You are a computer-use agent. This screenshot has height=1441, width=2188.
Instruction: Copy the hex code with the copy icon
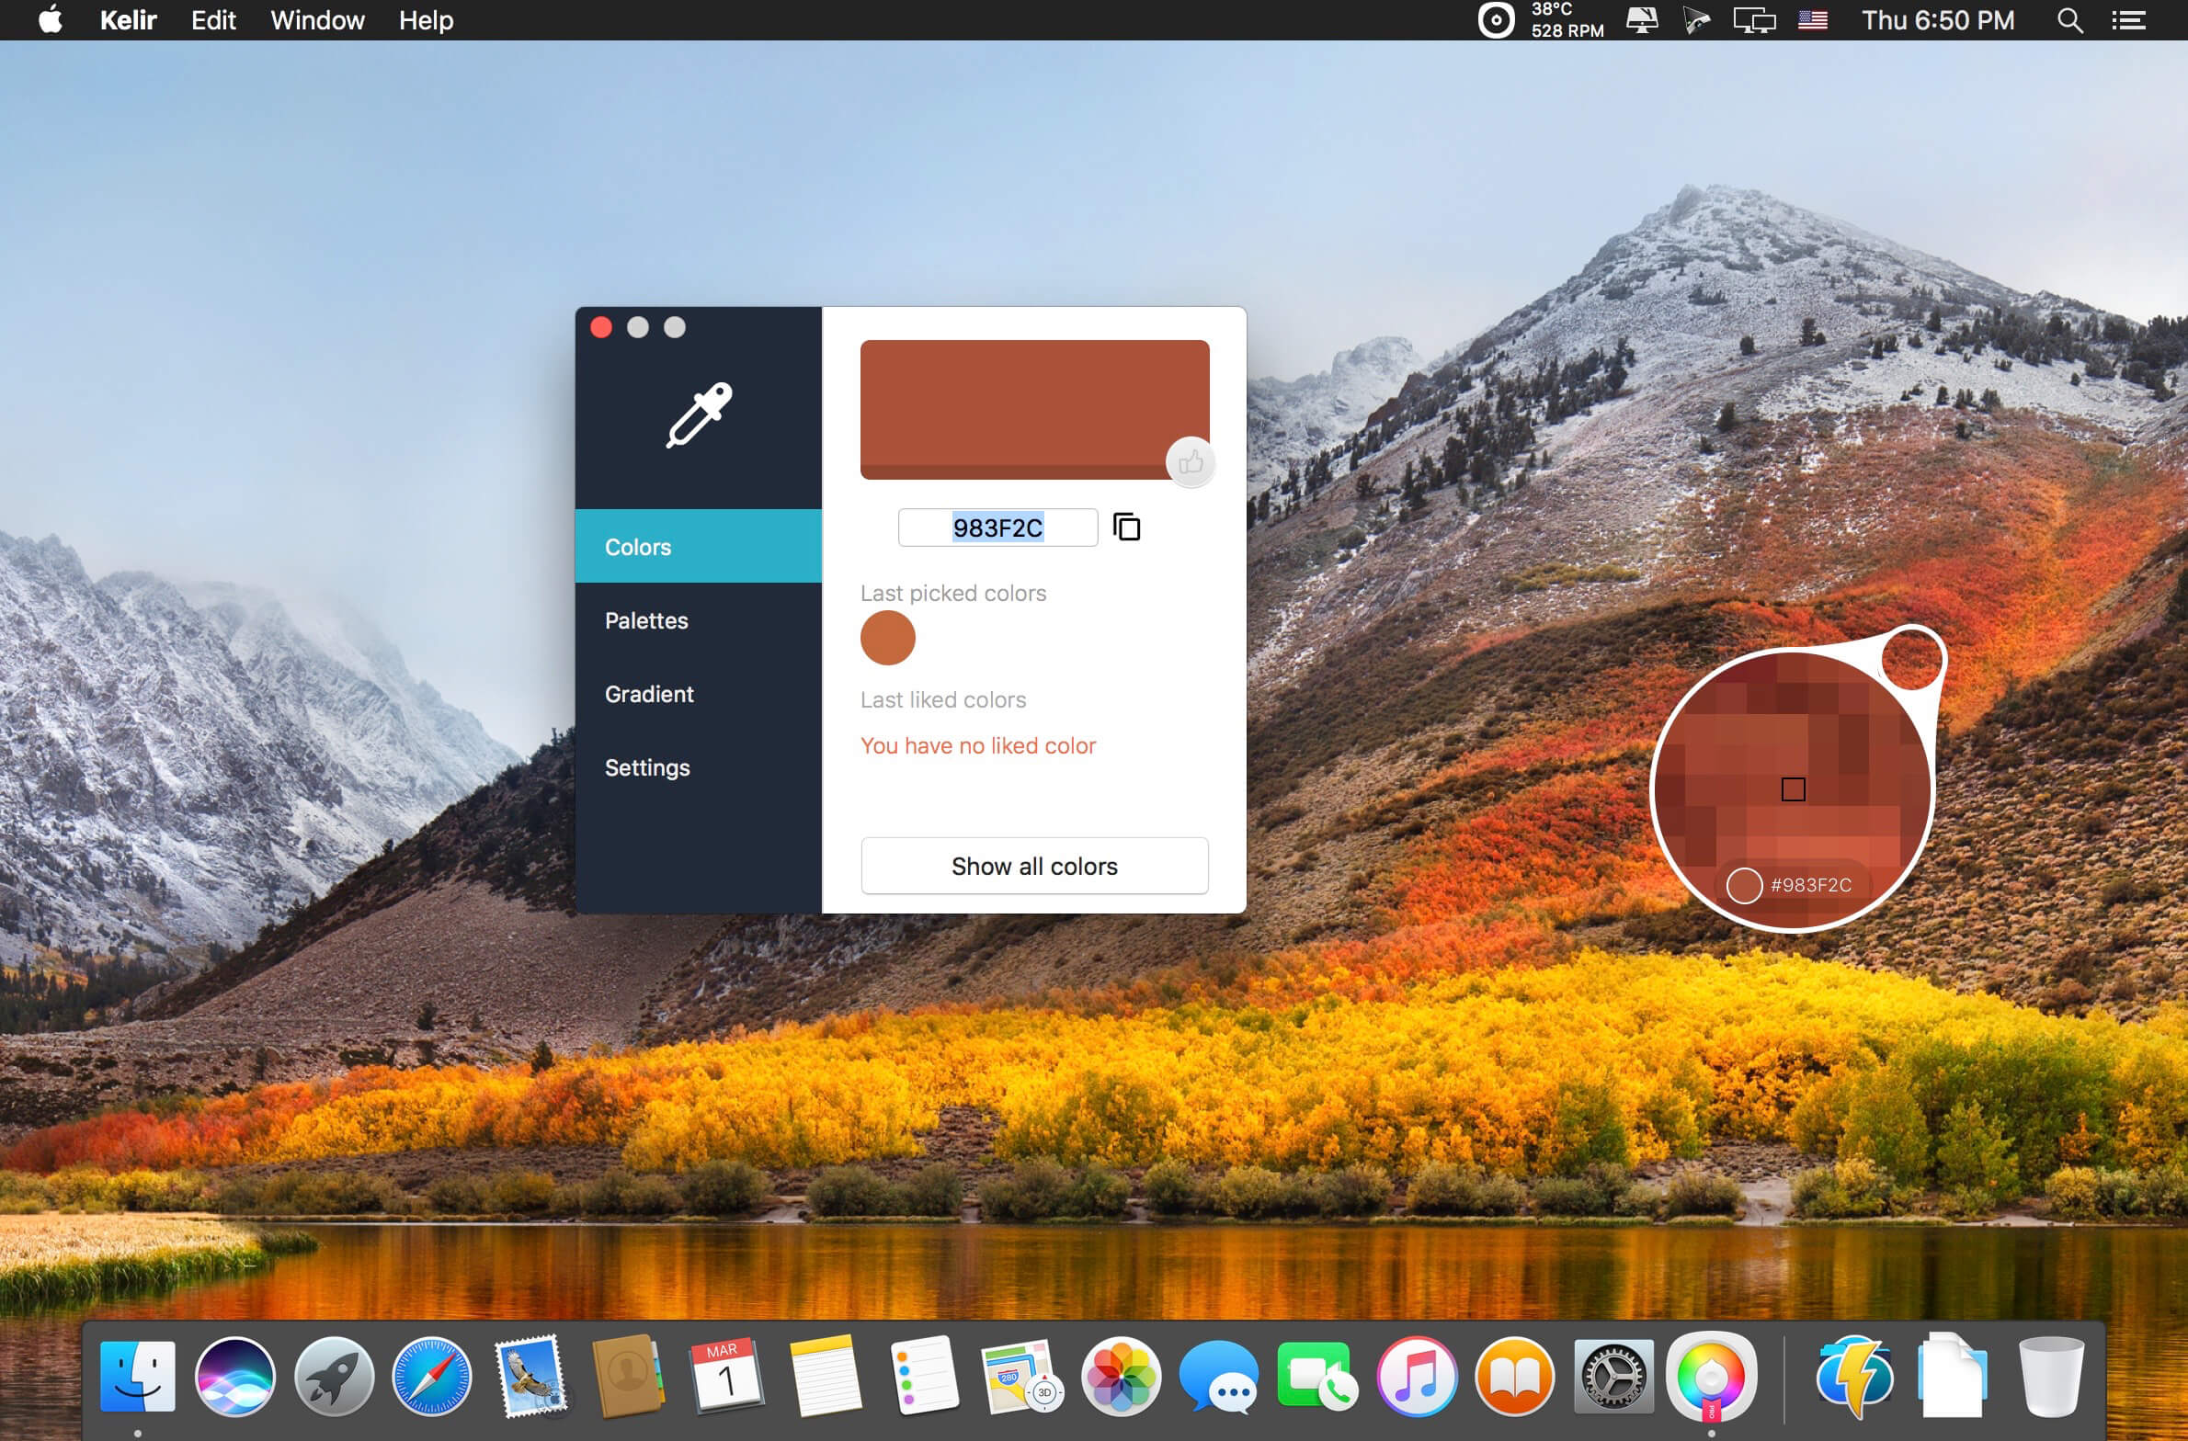[1126, 528]
